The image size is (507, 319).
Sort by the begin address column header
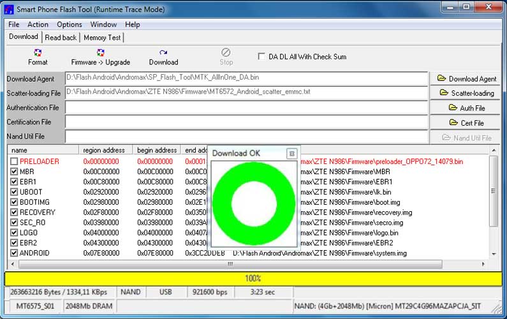pos(157,150)
